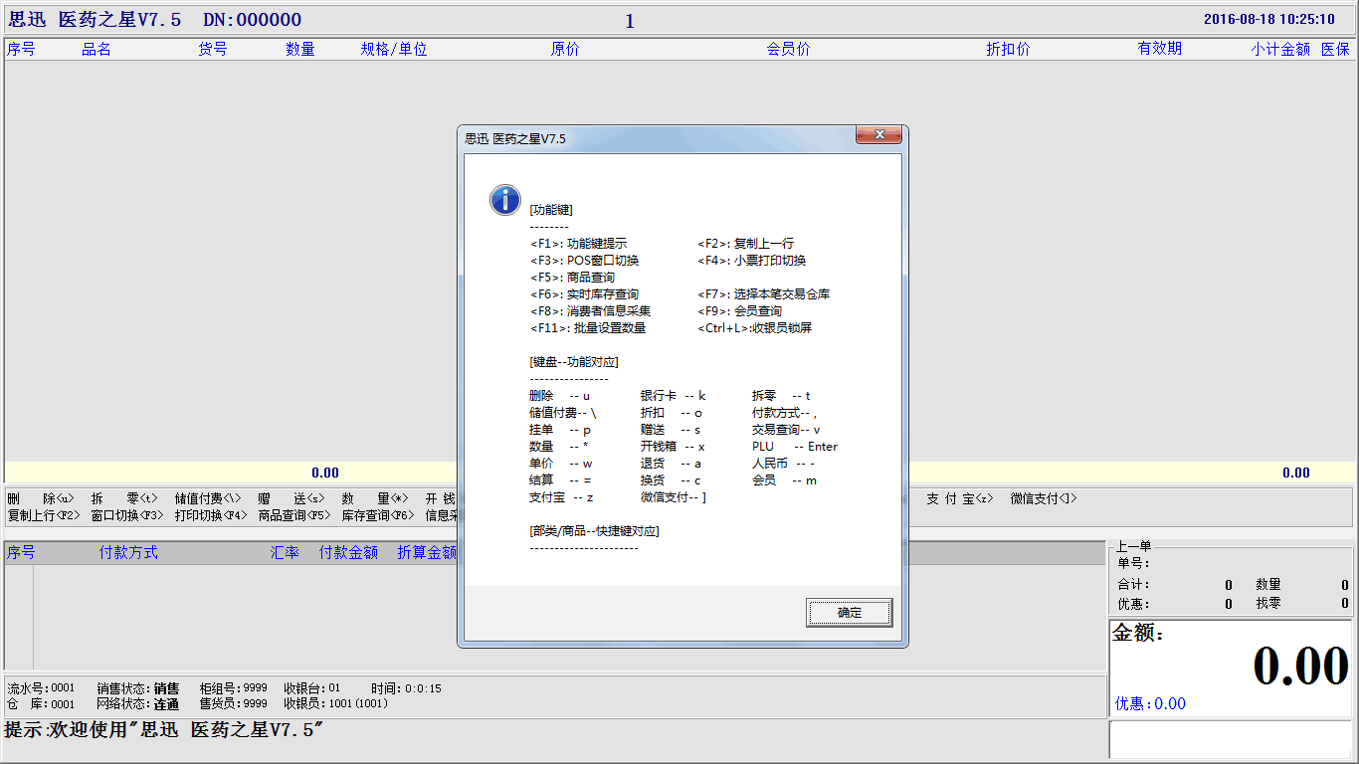Screen dimensions: 1359x764
Task: Click the 流水号:0001 status entry
Action: pos(41,688)
